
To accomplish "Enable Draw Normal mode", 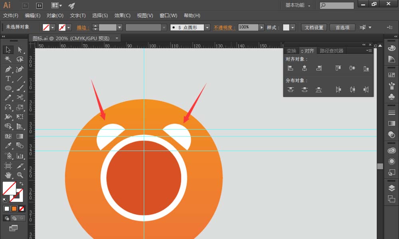I will coord(7,218).
